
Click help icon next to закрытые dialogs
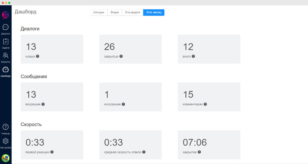[x=121, y=56]
